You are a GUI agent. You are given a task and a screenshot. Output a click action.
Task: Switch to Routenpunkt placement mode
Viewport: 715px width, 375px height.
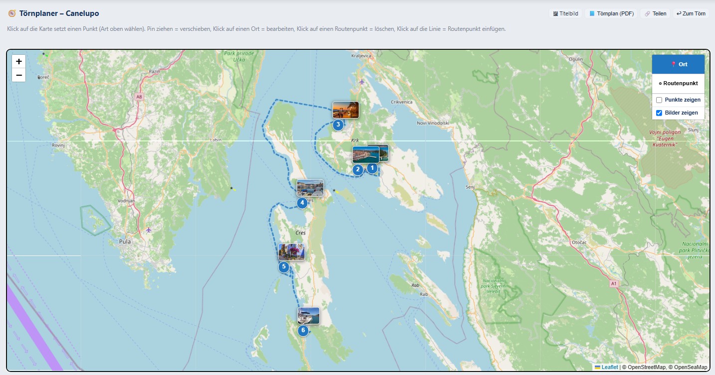(x=678, y=84)
